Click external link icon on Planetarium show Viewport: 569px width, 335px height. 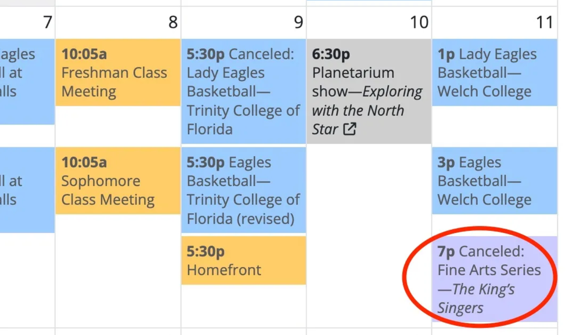[350, 128]
